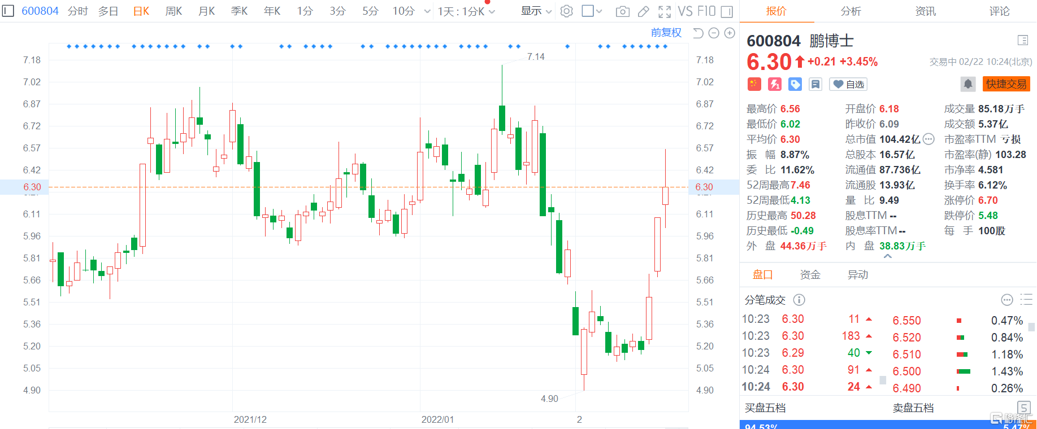Open the 显示 dropdown
The image size is (1037, 429).
pyautogui.click(x=536, y=11)
